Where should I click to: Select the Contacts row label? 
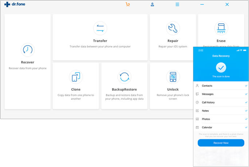click(207, 86)
